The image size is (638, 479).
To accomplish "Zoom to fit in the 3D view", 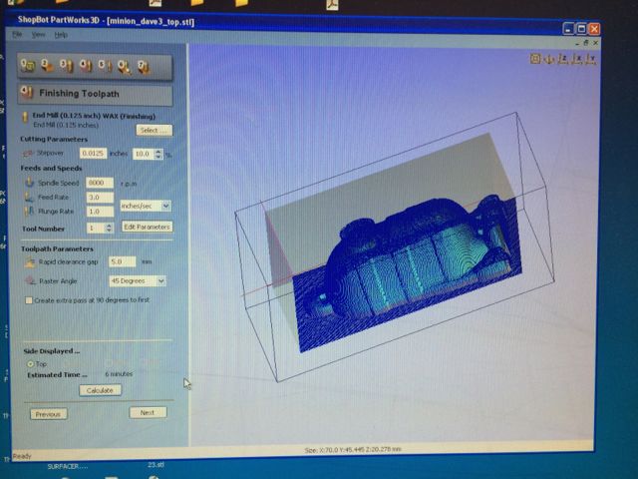I will tap(535, 59).
